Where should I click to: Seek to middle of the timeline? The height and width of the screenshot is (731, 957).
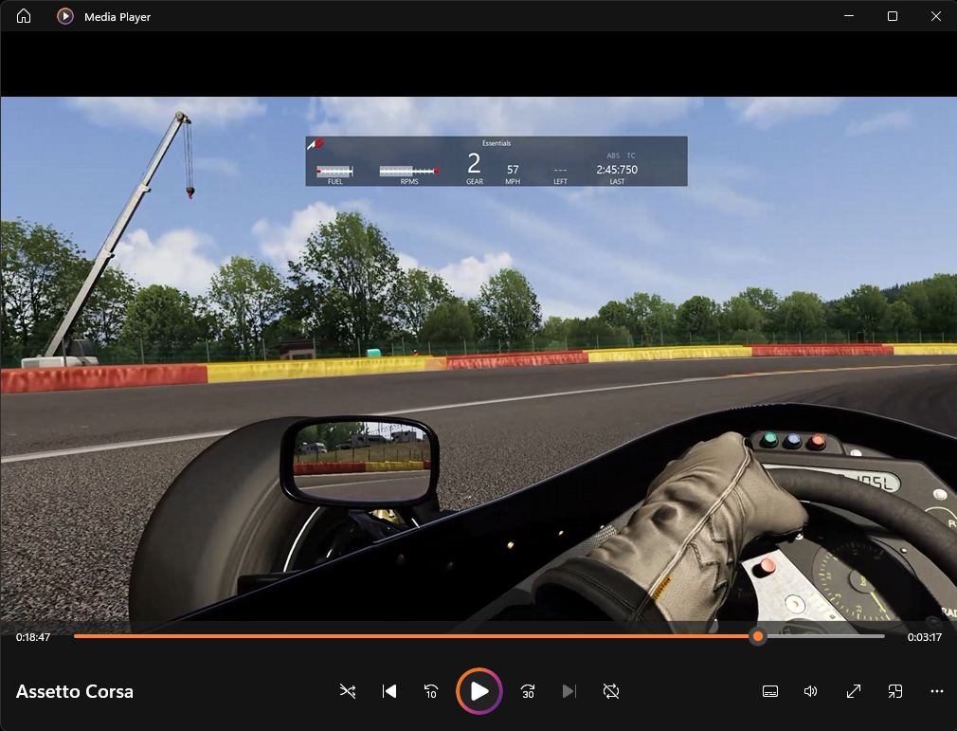[x=479, y=636]
